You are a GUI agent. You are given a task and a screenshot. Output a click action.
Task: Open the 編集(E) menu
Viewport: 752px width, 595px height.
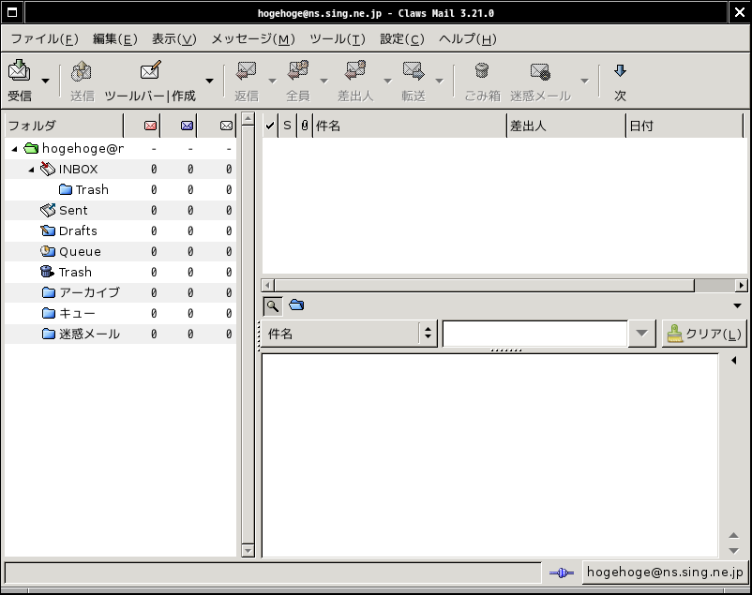click(115, 38)
